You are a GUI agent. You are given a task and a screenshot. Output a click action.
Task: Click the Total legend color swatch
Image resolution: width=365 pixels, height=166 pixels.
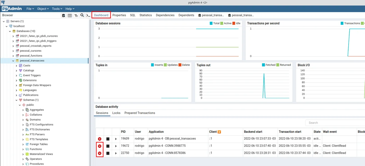(x=211, y=23)
